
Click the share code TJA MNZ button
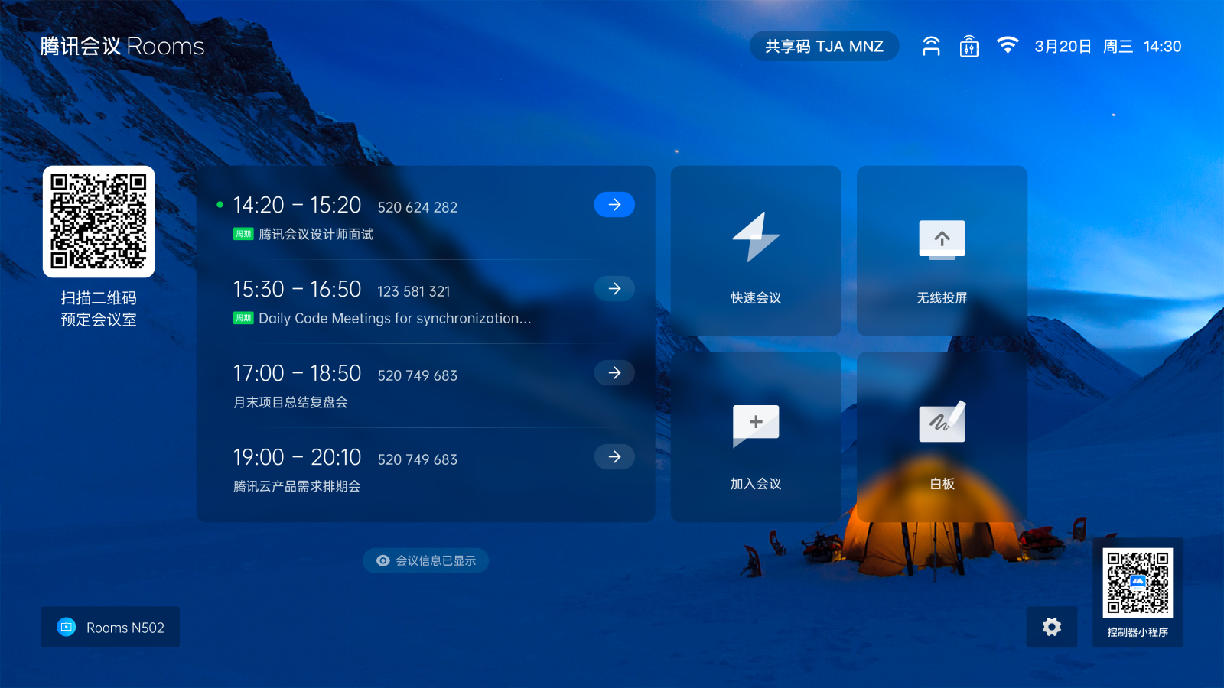(824, 46)
